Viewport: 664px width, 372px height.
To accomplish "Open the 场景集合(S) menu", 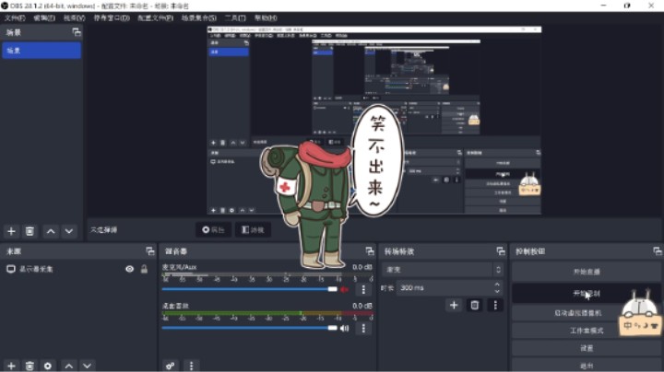I will pyautogui.click(x=198, y=17).
